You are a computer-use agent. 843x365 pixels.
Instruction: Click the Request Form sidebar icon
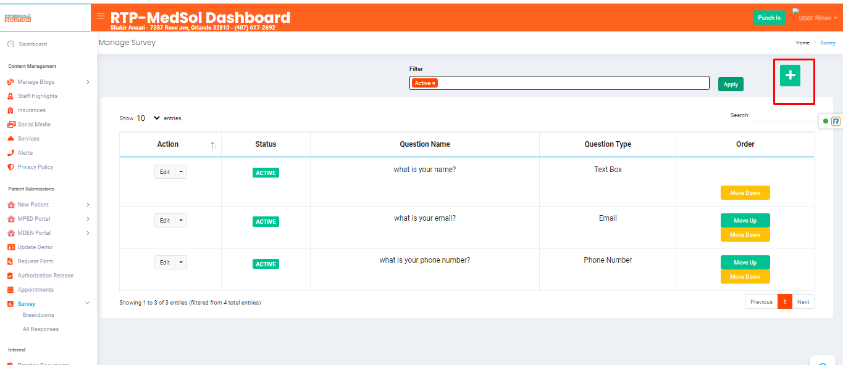tap(10, 261)
